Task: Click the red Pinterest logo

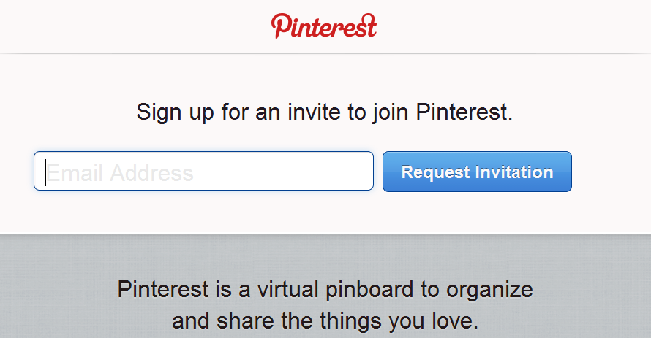Action: pos(324,26)
